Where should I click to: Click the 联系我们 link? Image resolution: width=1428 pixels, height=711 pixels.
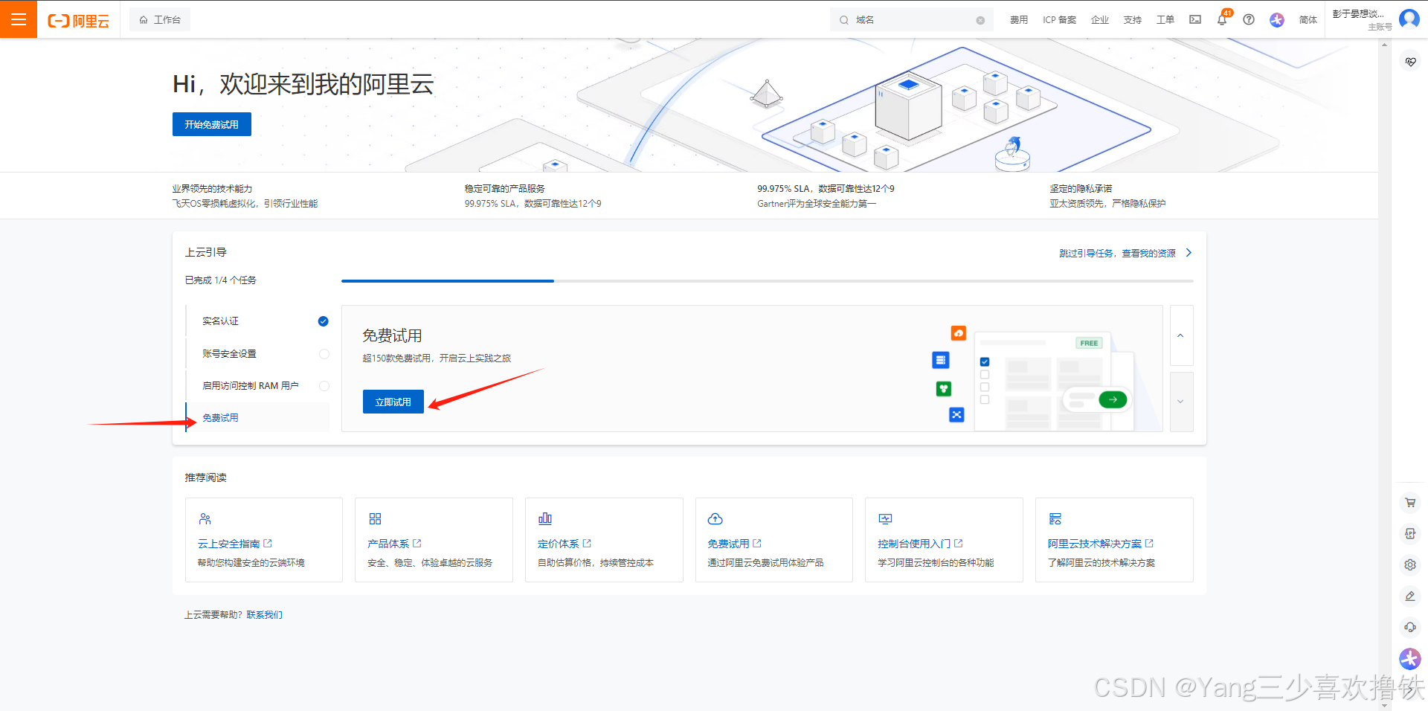(265, 615)
